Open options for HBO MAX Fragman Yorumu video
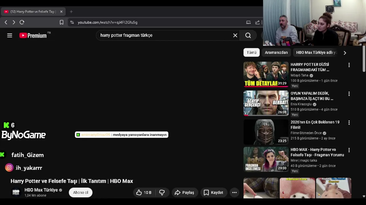 (349, 150)
